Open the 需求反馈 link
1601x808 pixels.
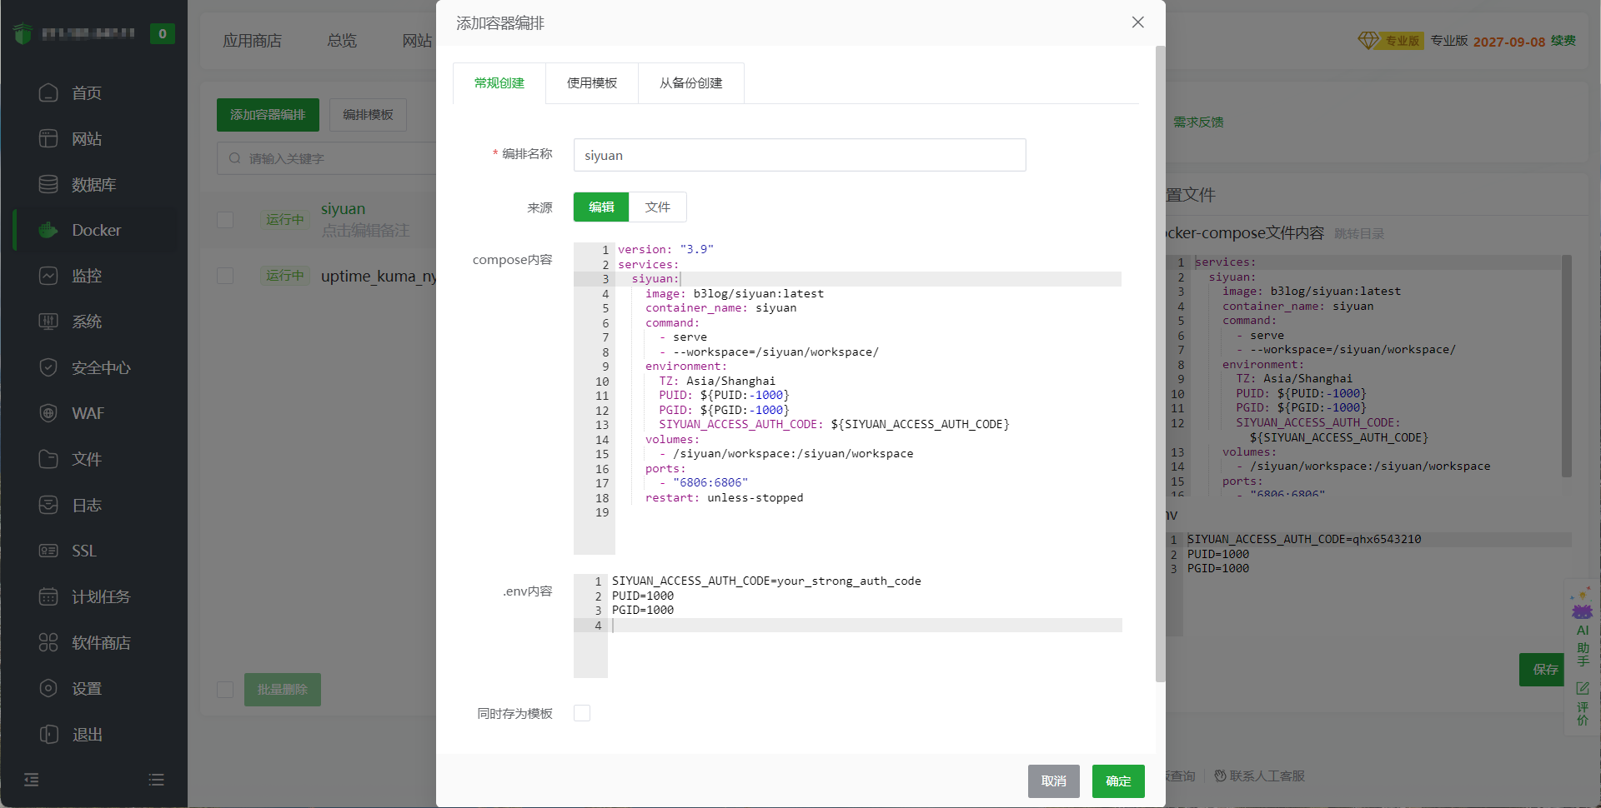click(x=1199, y=122)
